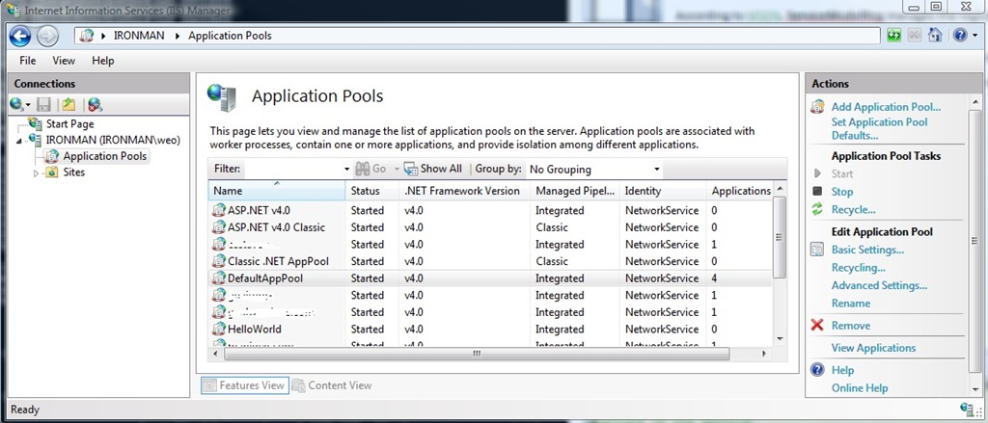988x423 pixels.
Task: Open the Group by No Grouping dropdown
Action: click(594, 170)
